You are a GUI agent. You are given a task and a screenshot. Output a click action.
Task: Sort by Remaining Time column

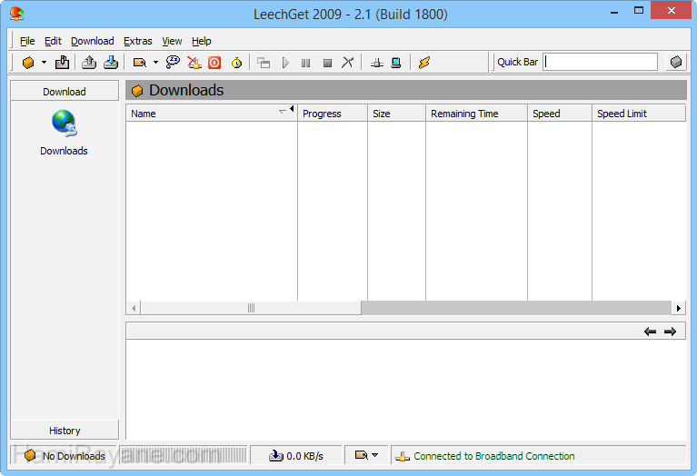476,114
